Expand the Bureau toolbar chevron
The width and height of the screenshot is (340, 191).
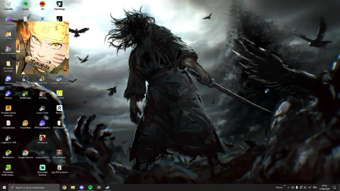tap(284, 186)
